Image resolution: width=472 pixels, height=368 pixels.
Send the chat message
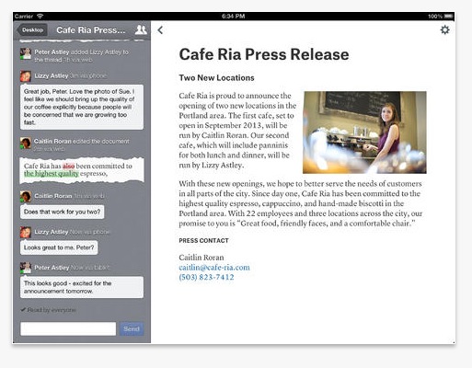pos(132,328)
